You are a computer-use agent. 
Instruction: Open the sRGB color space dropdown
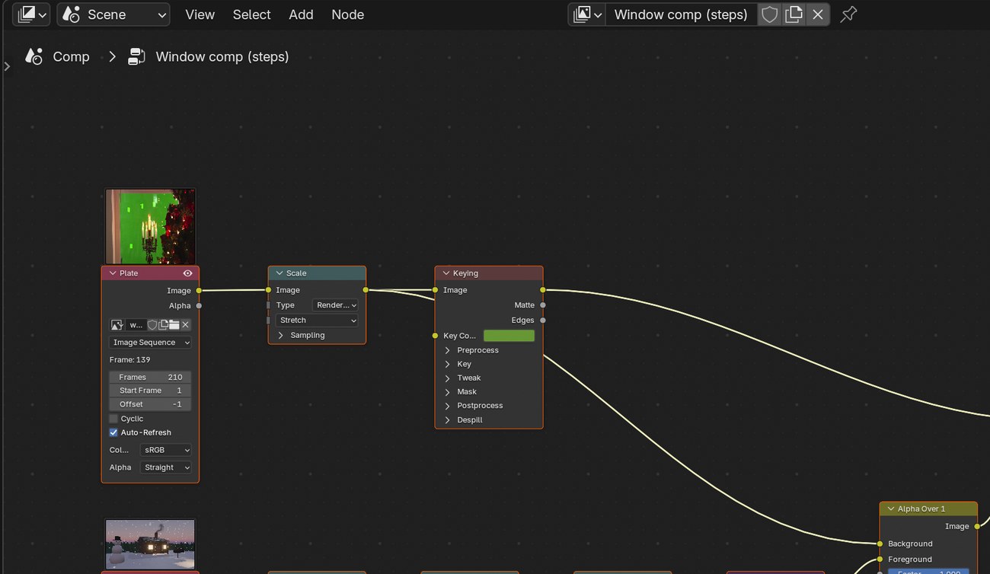165,450
